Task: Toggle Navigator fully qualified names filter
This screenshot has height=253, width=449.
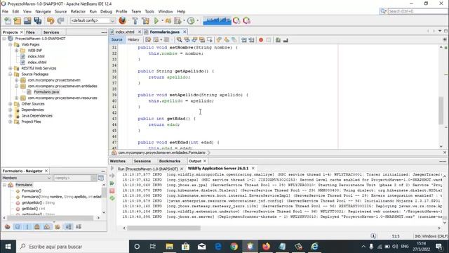Action: [58, 227]
